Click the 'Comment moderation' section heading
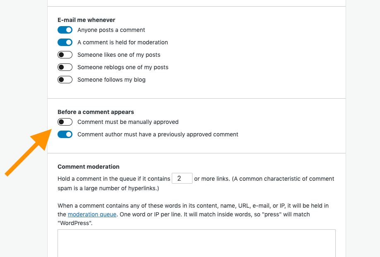Viewport: 380px width, 257px height. tap(89, 167)
